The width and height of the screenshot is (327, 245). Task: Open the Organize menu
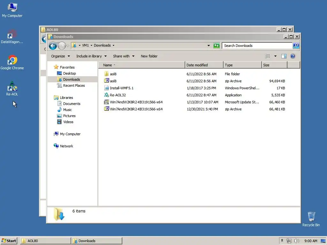pyautogui.click(x=60, y=56)
